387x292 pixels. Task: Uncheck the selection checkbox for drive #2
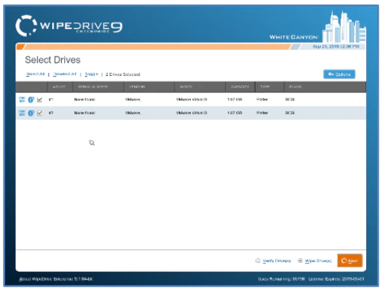tap(40, 113)
